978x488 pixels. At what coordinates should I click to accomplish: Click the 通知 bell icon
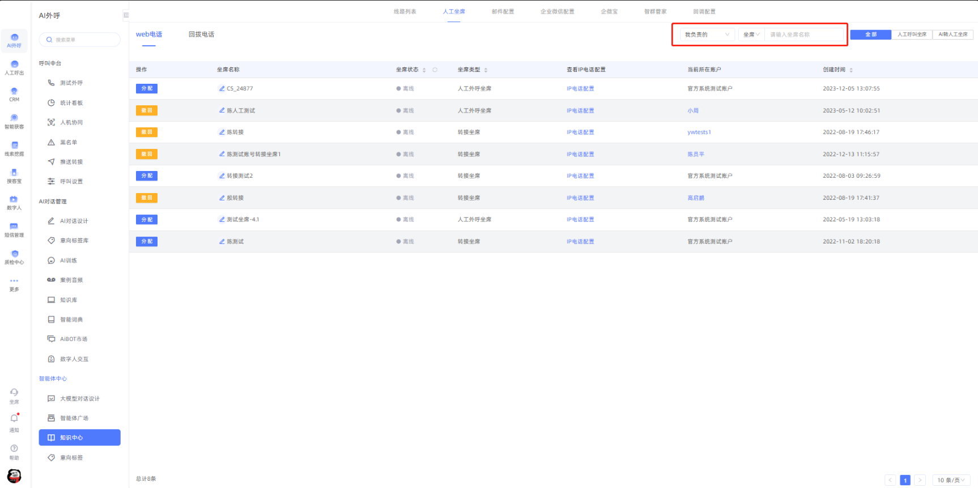[x=14, y=419]
